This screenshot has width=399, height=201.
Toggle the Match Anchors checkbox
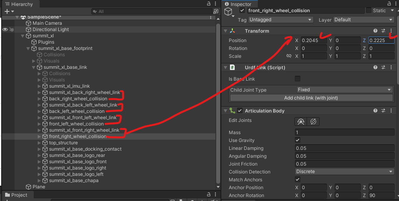click(298, 179)
